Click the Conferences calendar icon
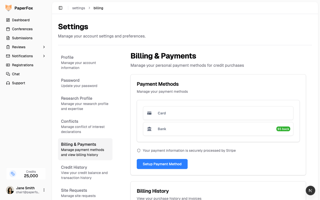 click(x=8, y=29)
